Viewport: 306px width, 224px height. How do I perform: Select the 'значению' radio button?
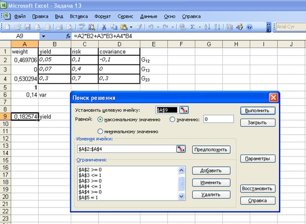(173, 120)
